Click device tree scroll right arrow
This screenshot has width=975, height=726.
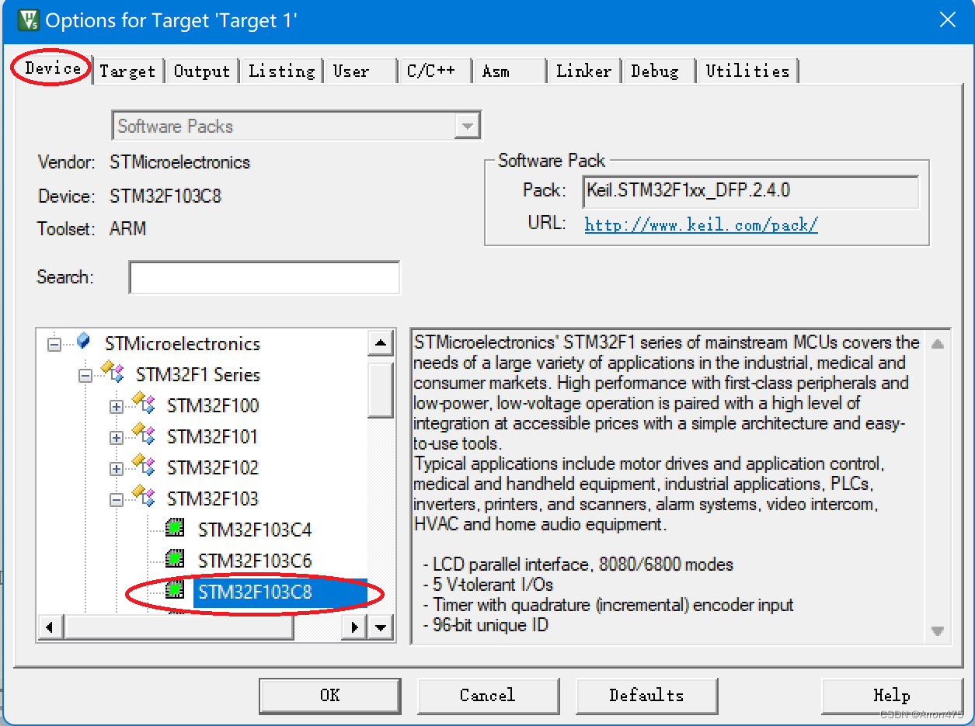pos(355,627)
